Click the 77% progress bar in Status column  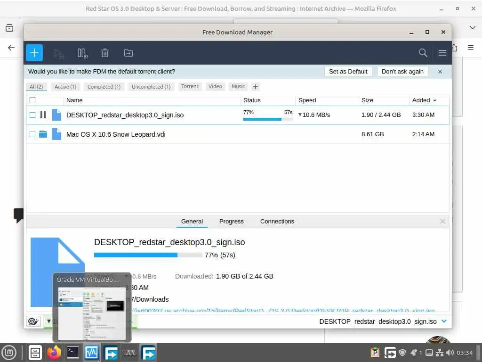268,119
